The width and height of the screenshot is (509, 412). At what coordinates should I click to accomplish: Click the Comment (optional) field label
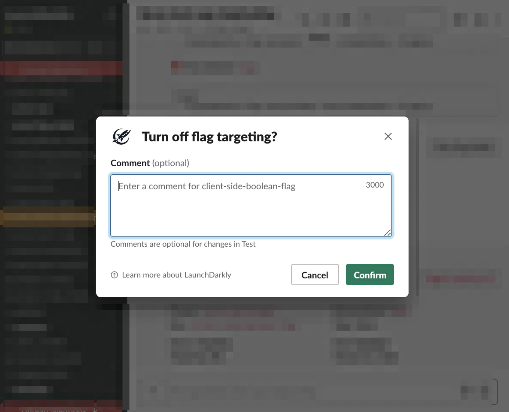pos(150,163)
